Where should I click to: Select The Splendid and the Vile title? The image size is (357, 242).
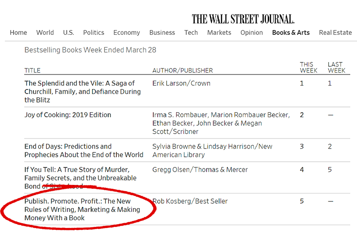click(82, 91)
